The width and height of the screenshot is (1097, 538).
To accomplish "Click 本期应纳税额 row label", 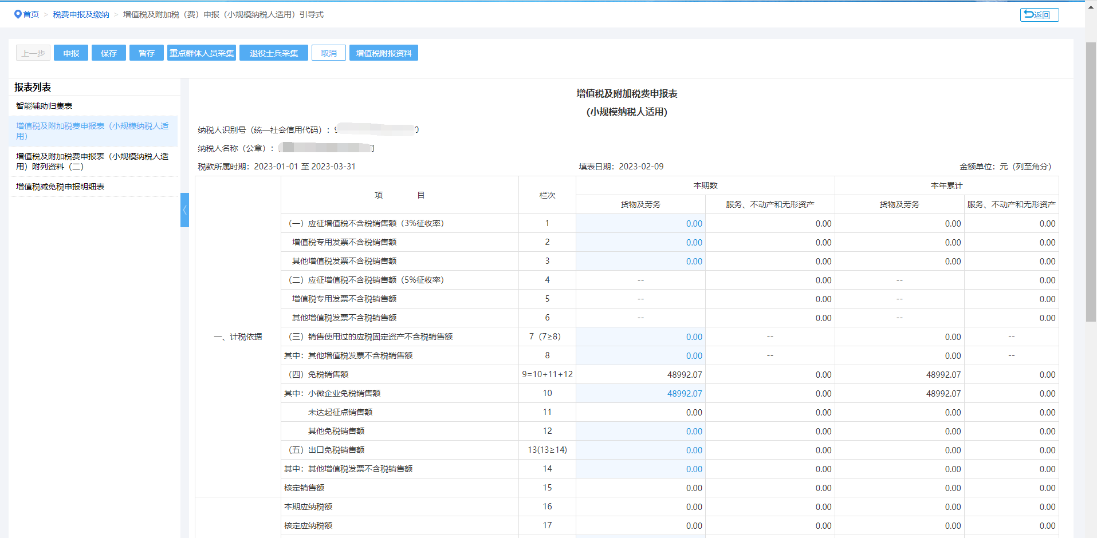I will click(308, 507).
